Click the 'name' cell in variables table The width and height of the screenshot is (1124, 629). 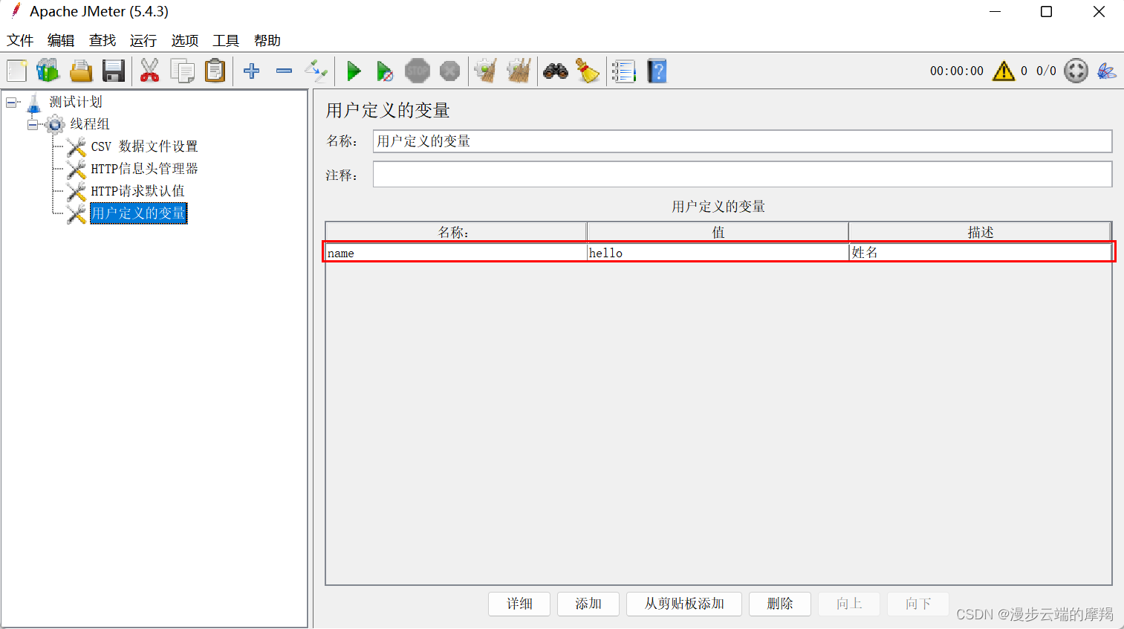coord(456,253)
